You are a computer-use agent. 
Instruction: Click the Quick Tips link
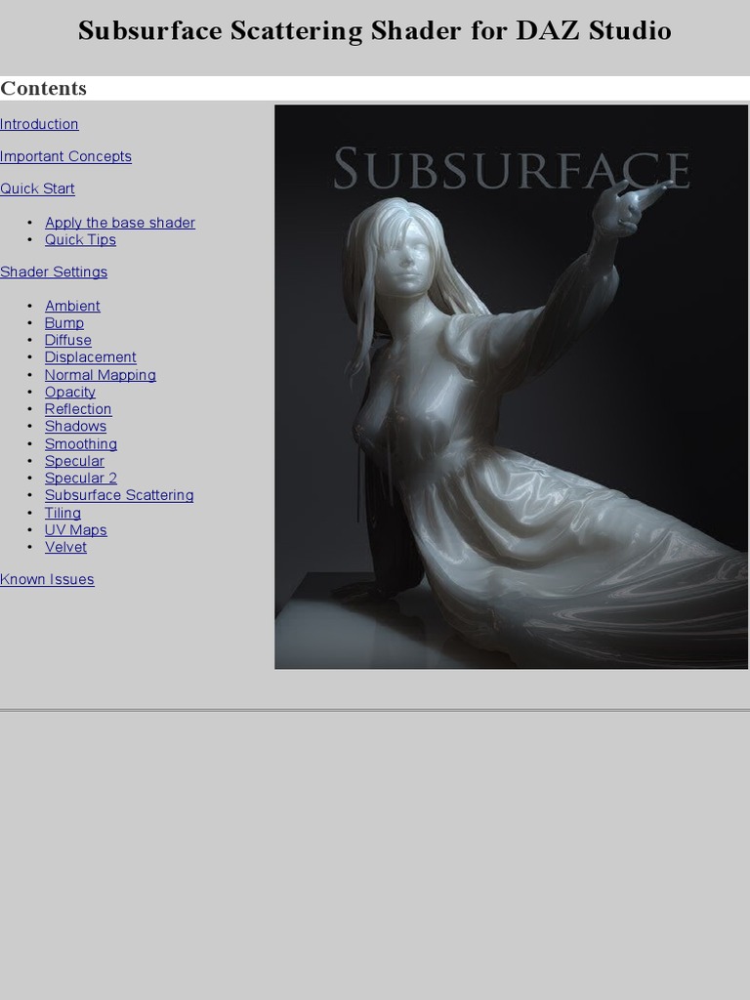point(80,240)
